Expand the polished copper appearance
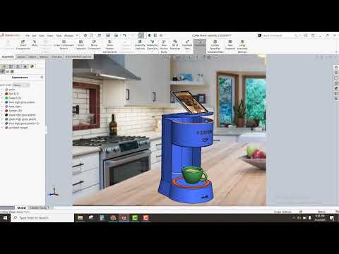339x254 pixels. pyautogui.click(x=2, y=128)
